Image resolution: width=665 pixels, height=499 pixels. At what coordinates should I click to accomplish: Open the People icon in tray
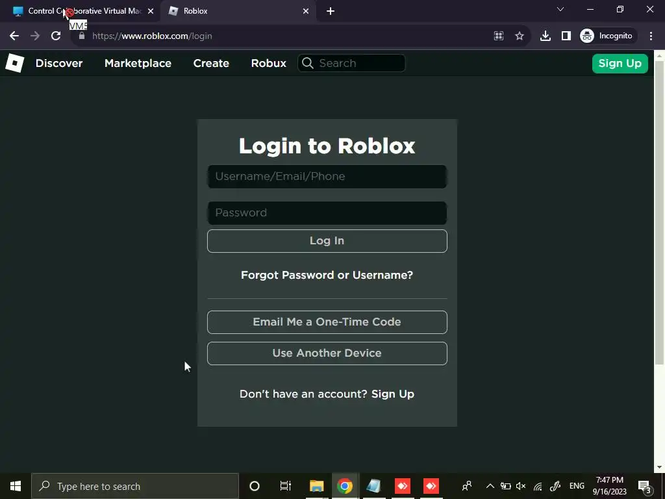tap(467, 486)
